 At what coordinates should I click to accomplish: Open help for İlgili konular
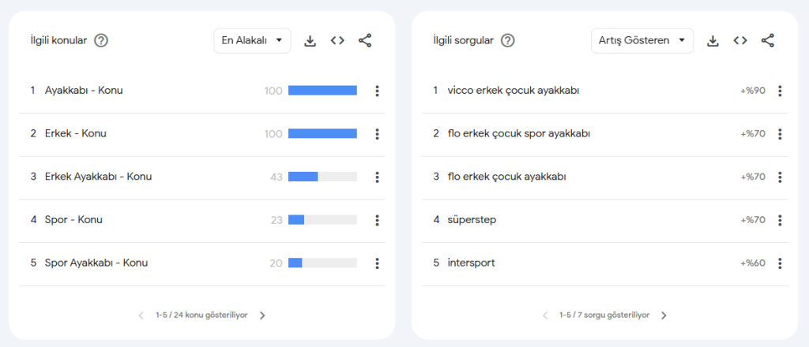(101, 41)
